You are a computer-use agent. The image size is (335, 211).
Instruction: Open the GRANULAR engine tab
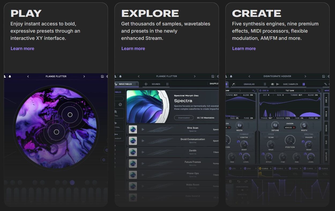pos(249,84)
